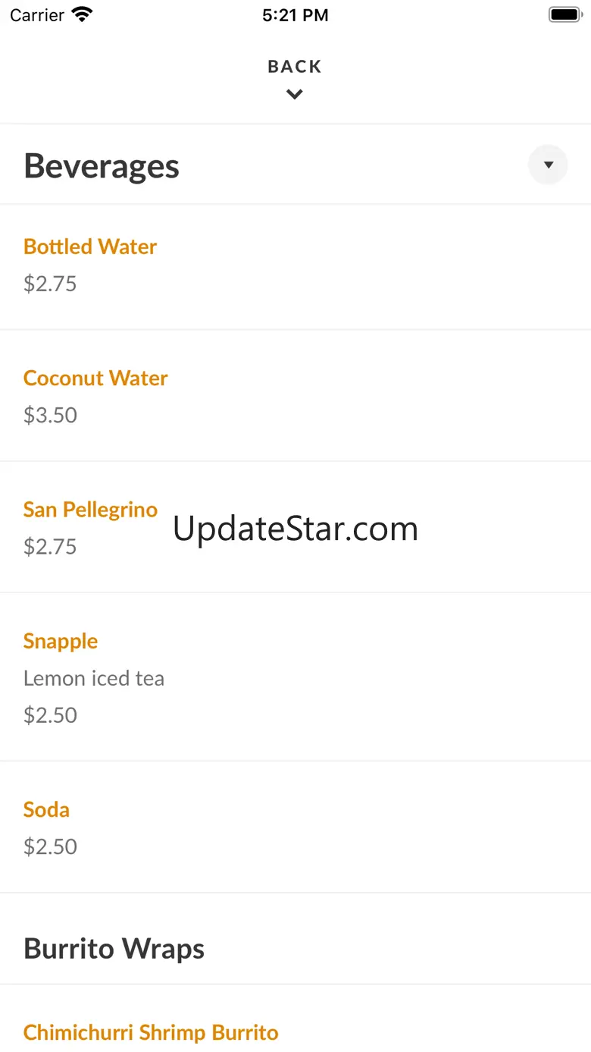Click the down chevron below BACK
The height and width of the screenshot is (1052, 591).
pyautogui.click(x=295, y=95)
